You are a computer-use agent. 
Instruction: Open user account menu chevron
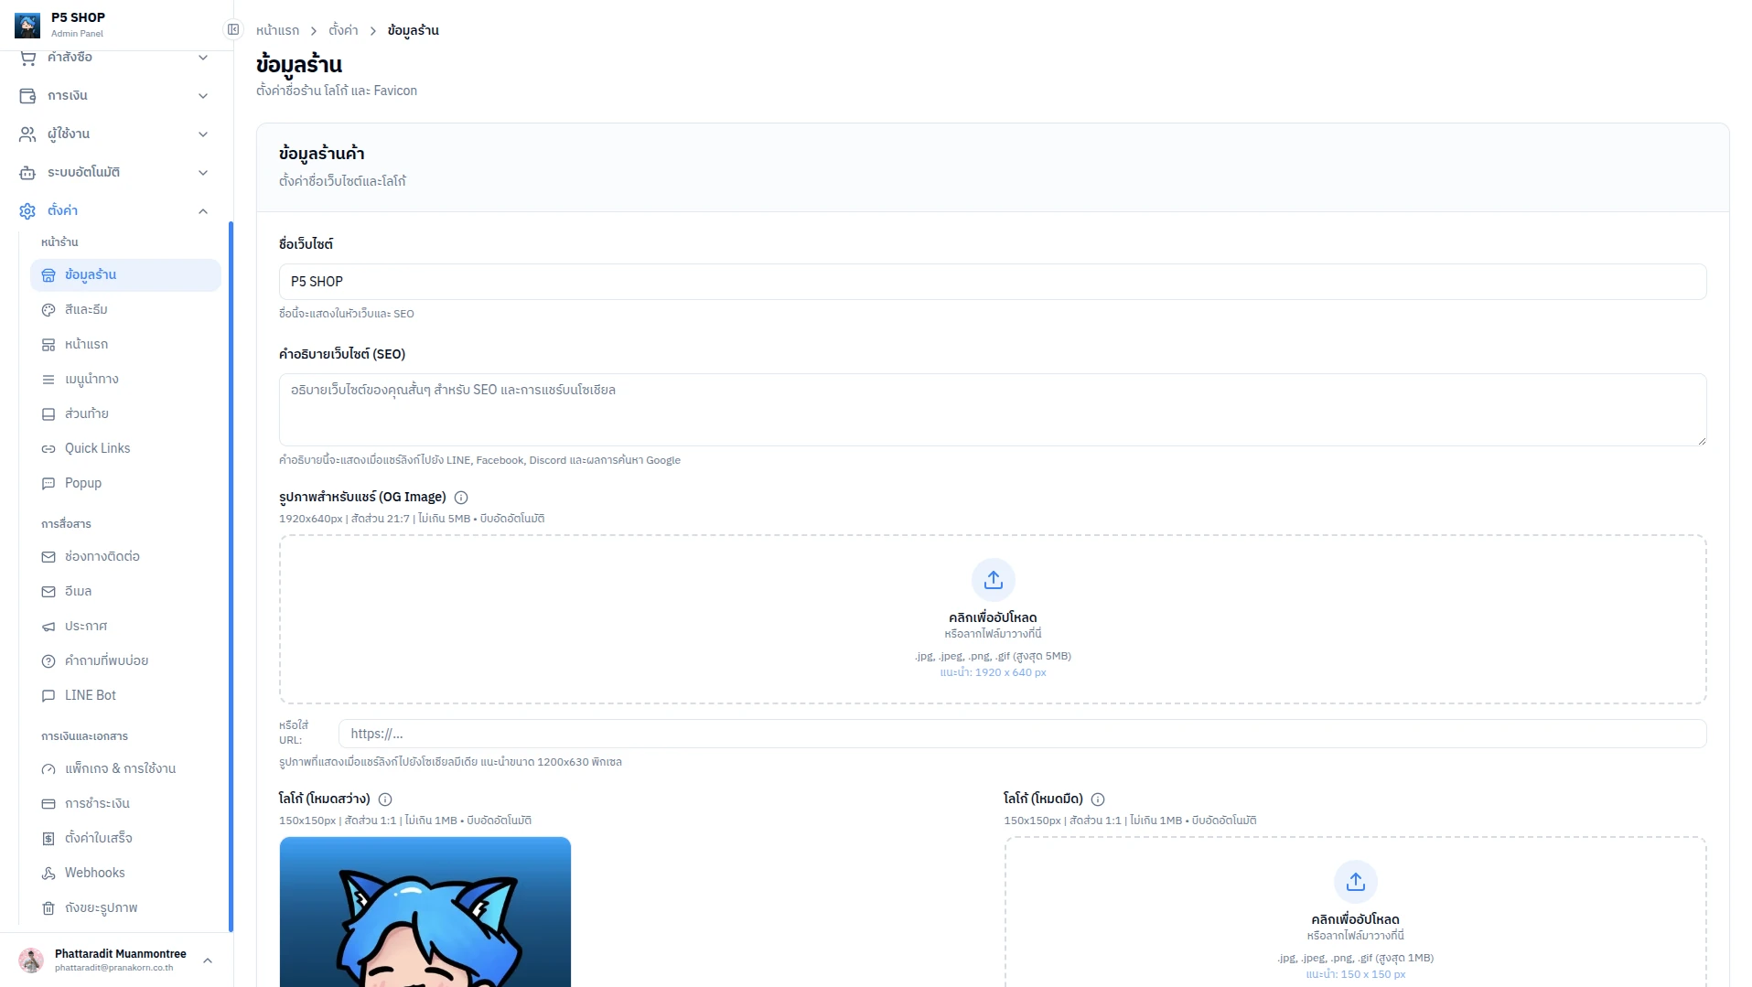(208, 960)
